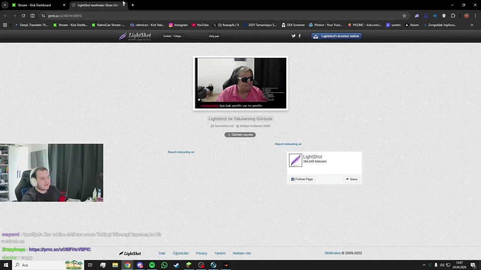
Task: Open the DEX Screener bookmark
Action: click(x=293, y=25)
